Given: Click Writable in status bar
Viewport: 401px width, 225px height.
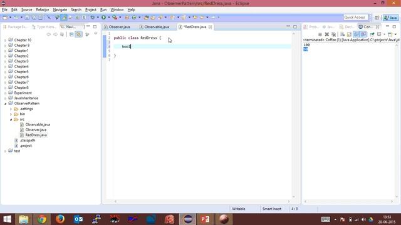Looking at the screenshot, I should pyautogui.click(x=238, y=209).
